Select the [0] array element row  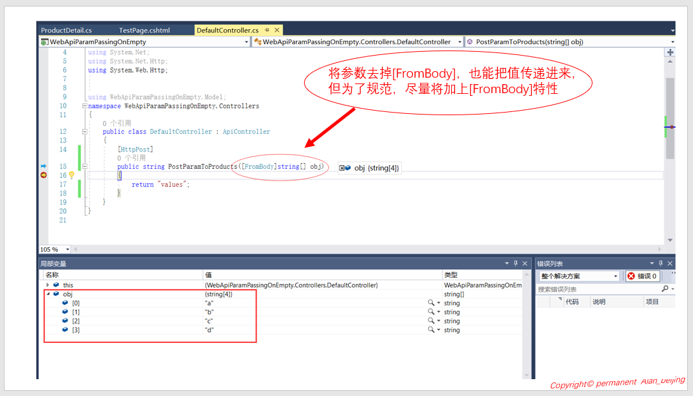(283, 303)
